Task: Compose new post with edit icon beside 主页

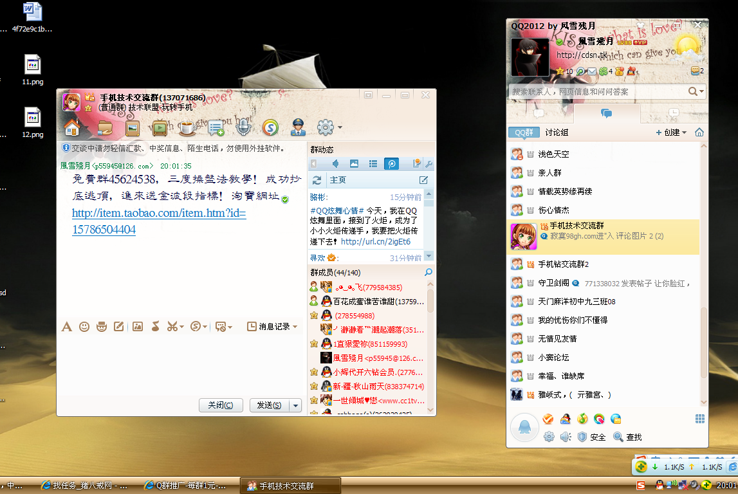Action: point(423,180)
